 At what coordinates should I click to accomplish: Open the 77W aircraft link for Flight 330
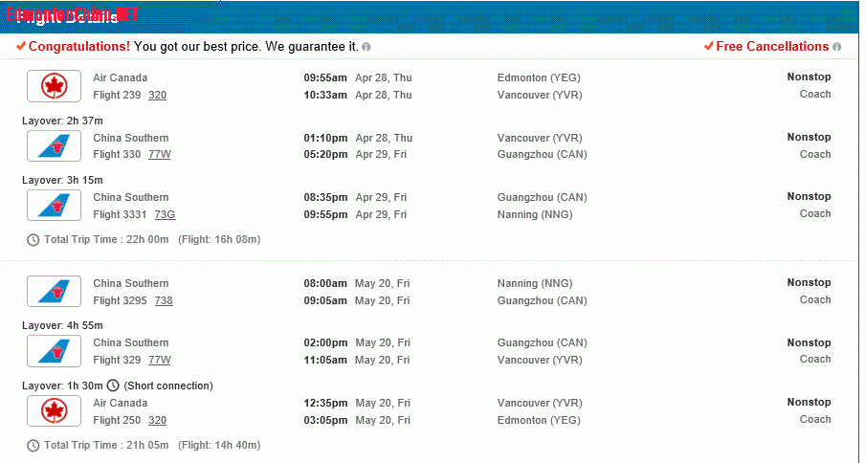click(x=160, y=154)
